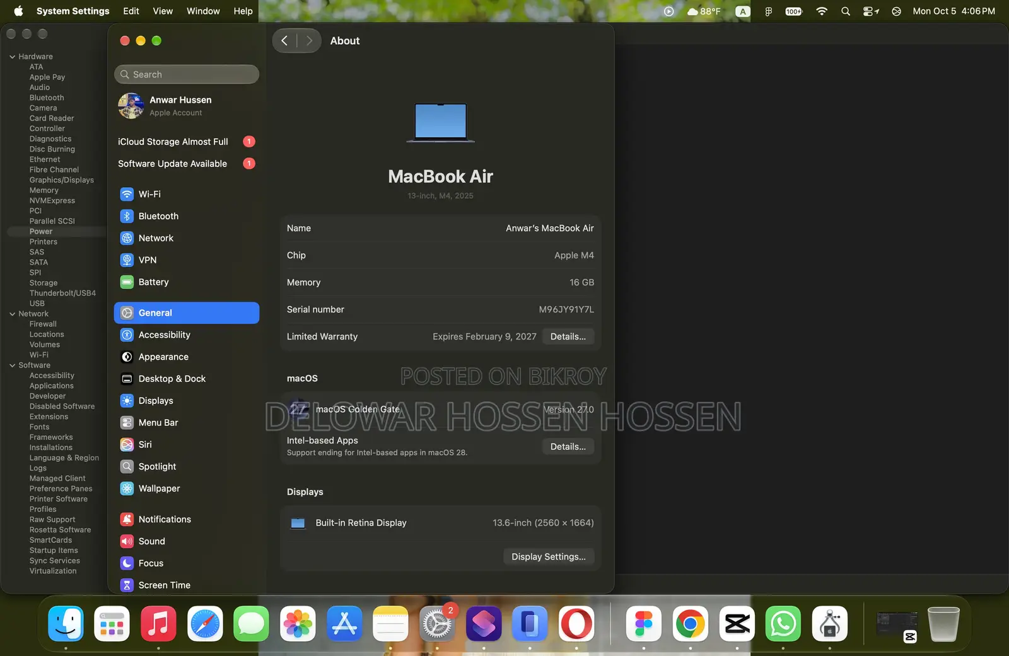
Task: Collapse the Network section in System Information
Action: coord(12,314)
